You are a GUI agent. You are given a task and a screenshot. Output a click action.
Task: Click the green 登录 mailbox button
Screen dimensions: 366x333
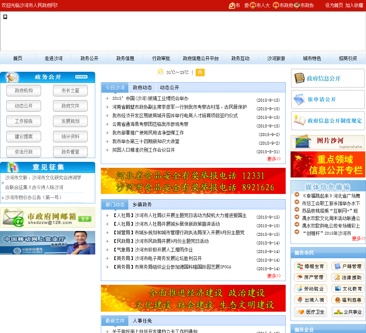85,219
